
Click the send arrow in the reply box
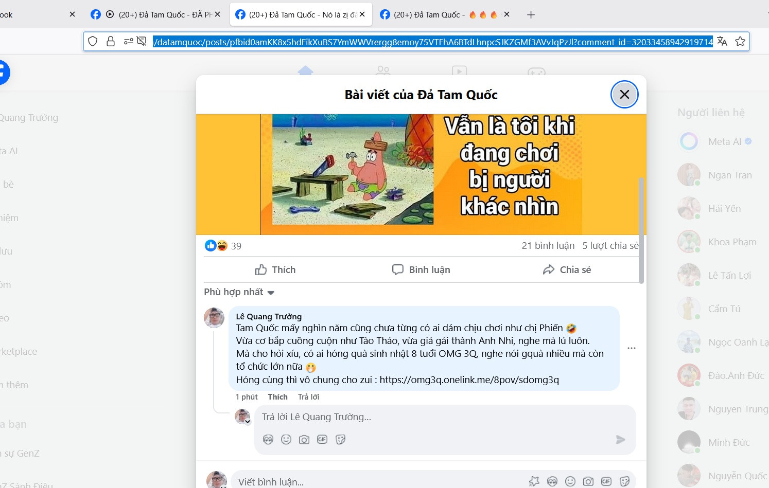tap(621, 440)
